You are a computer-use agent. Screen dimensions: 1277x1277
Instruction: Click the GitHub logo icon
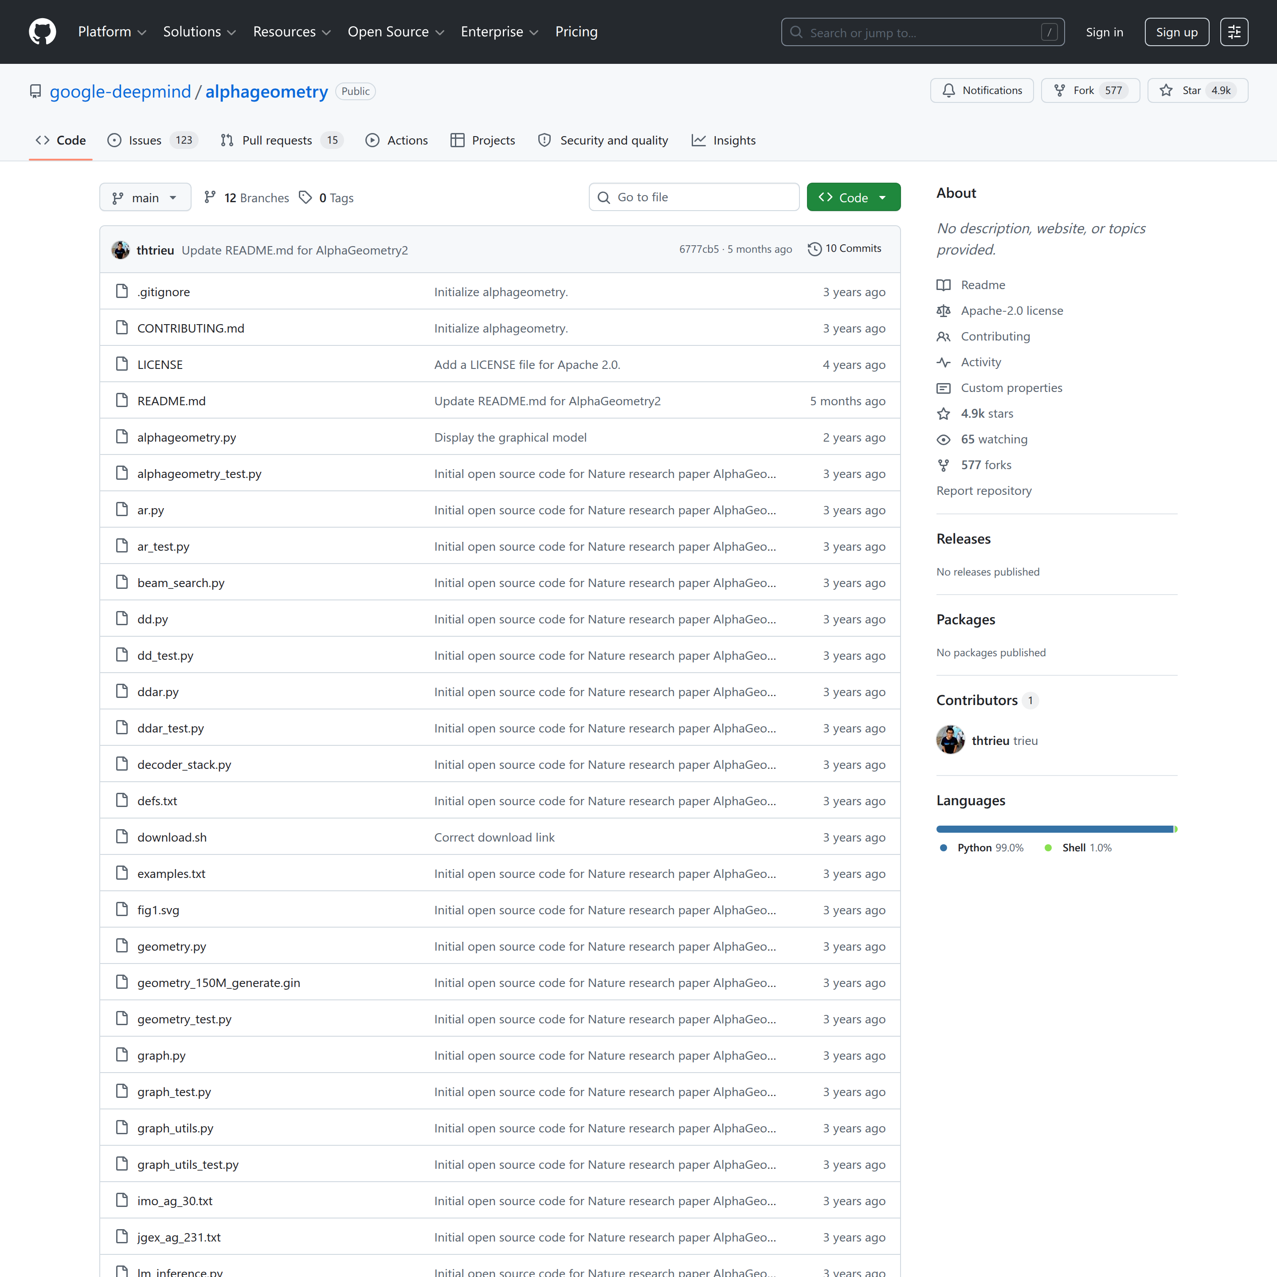click(x=42, y=32)
